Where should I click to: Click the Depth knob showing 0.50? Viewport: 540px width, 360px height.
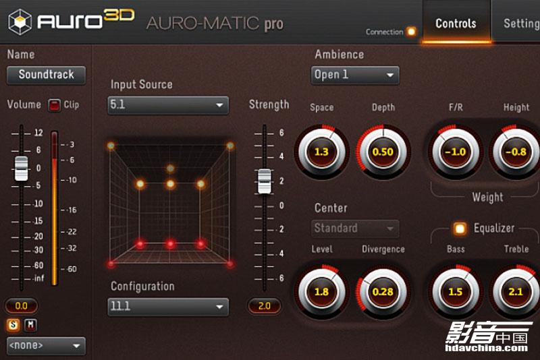(383, 152)
